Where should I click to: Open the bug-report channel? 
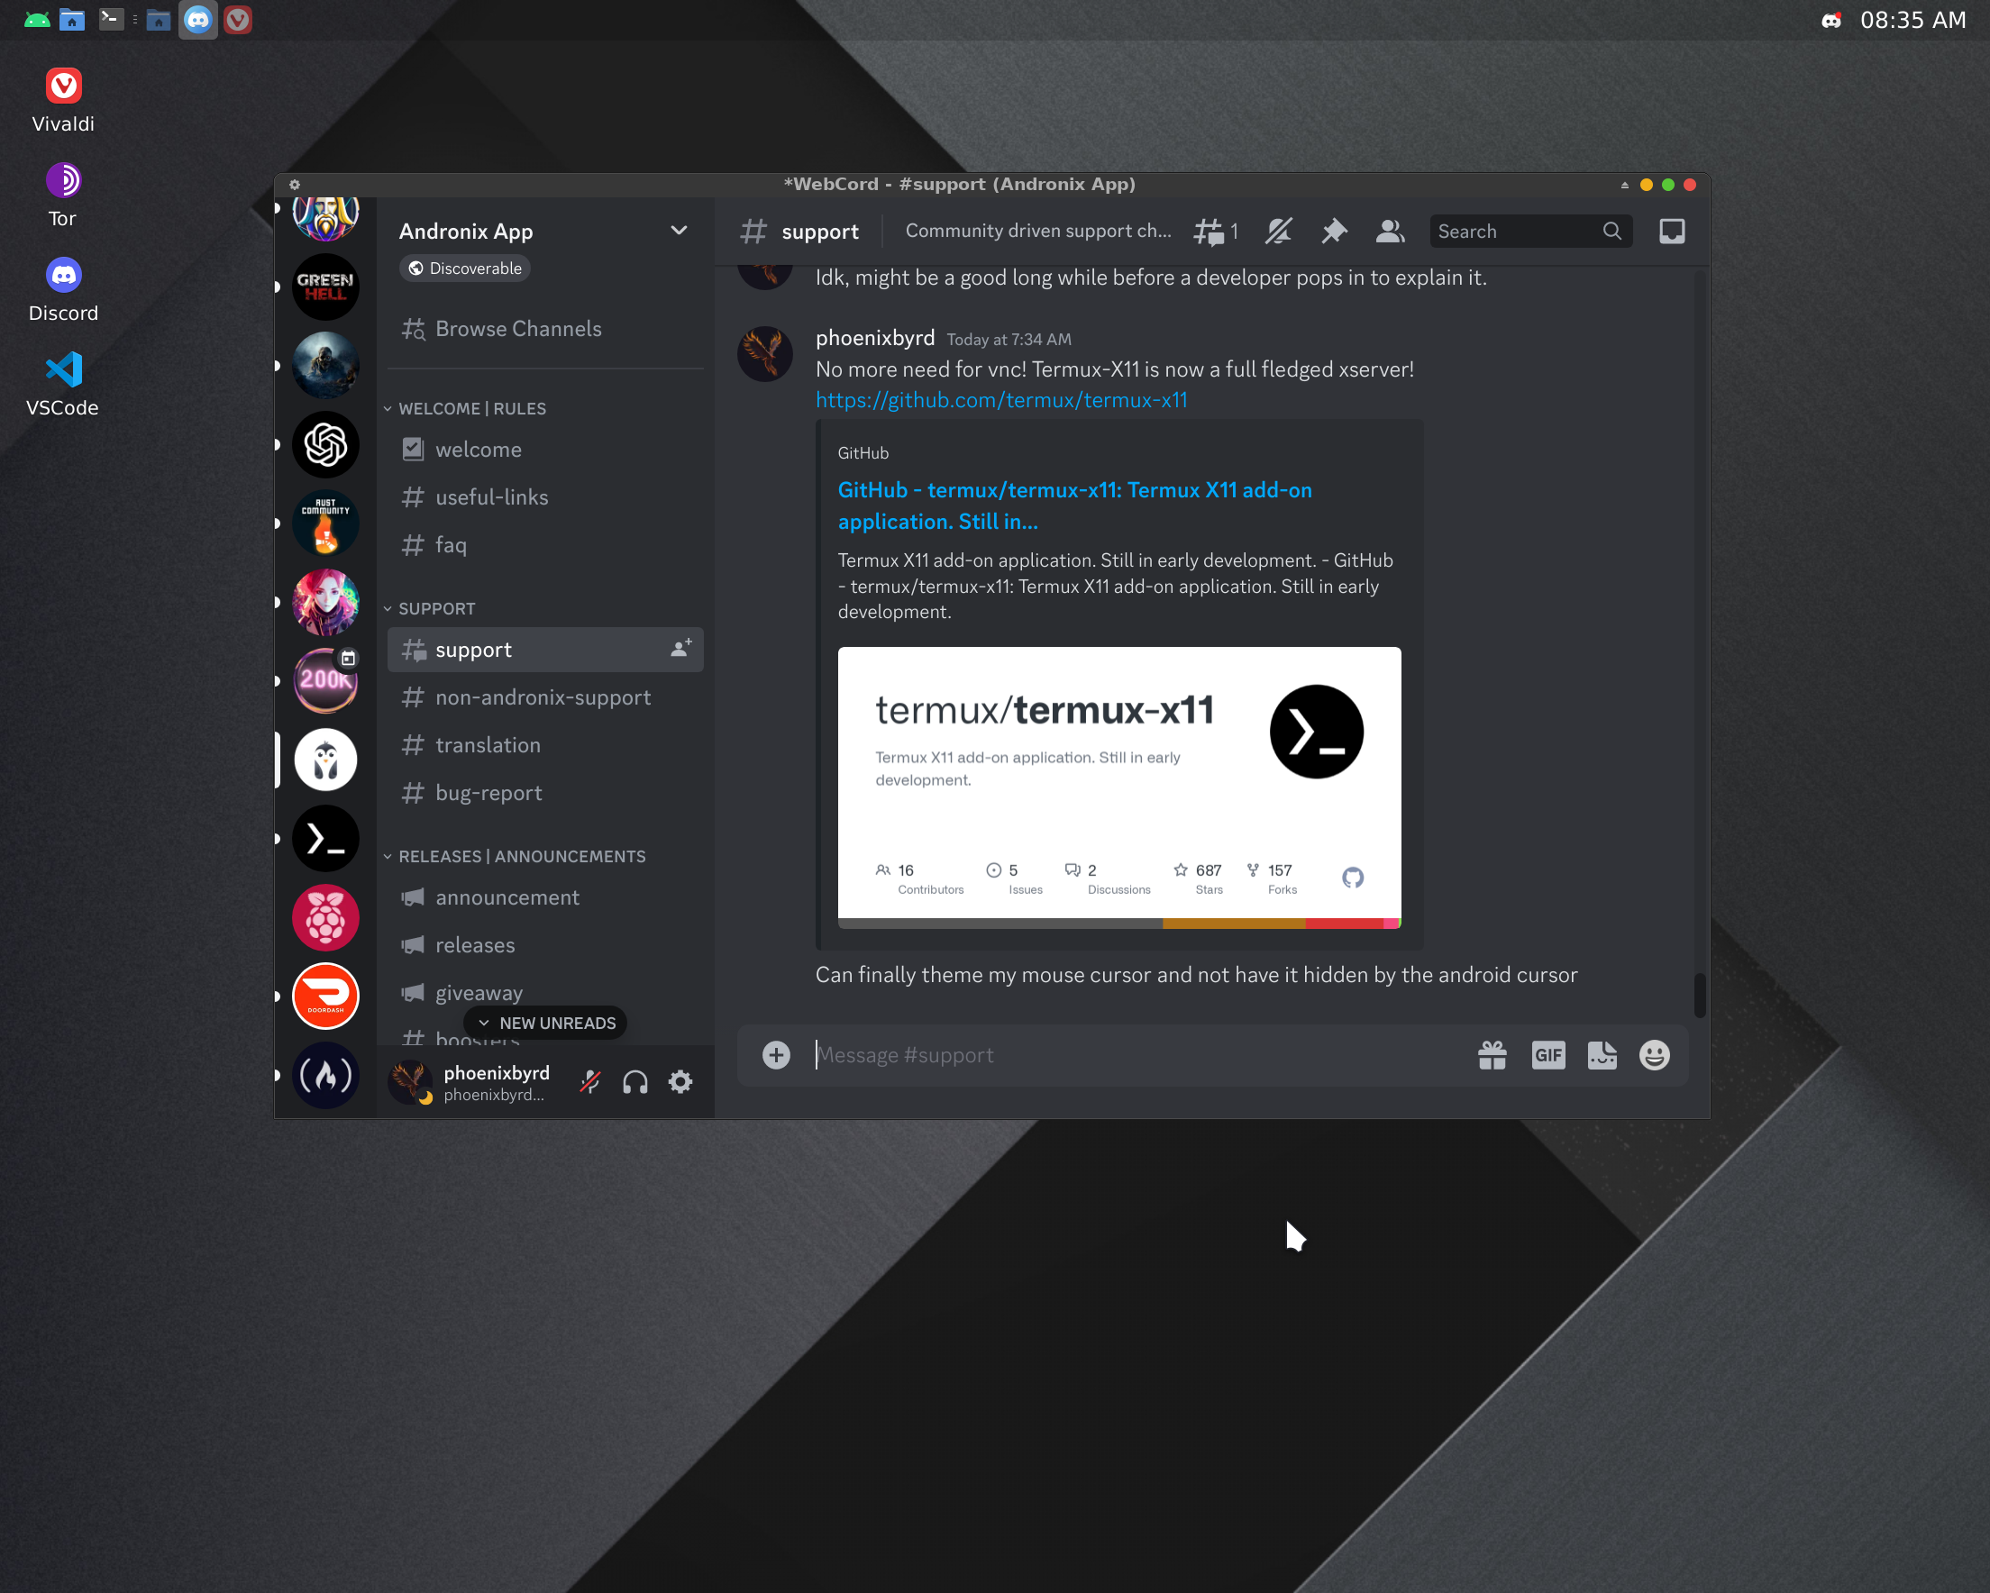pos(544,793)
